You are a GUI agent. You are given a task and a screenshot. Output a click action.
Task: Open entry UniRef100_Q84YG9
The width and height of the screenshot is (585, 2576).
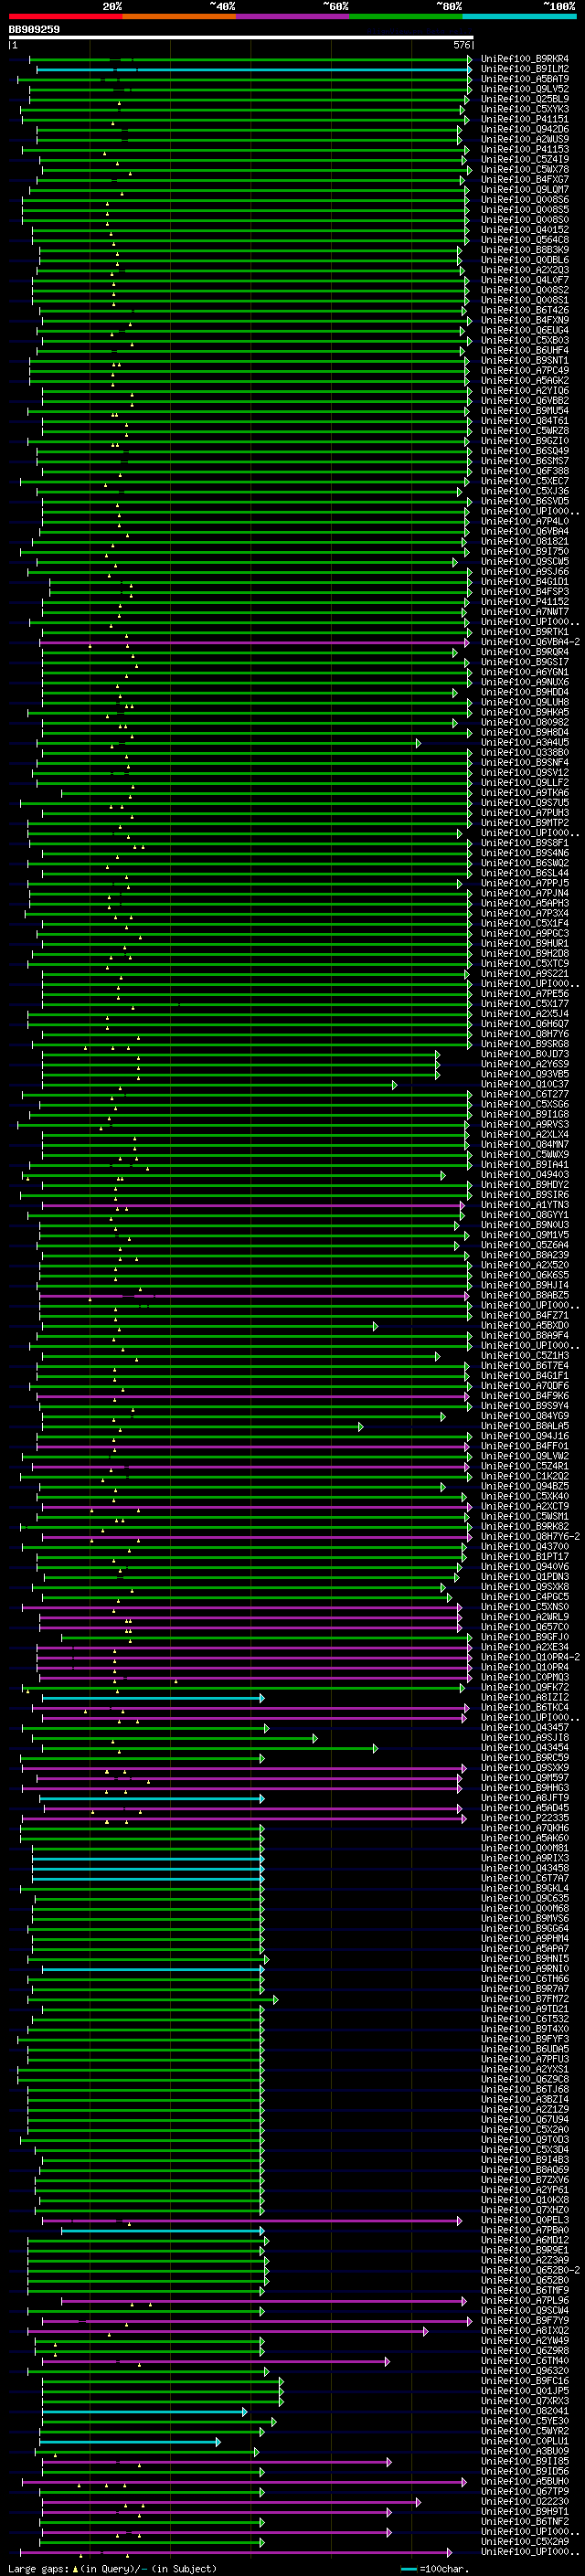click(x=525, y=1416)
